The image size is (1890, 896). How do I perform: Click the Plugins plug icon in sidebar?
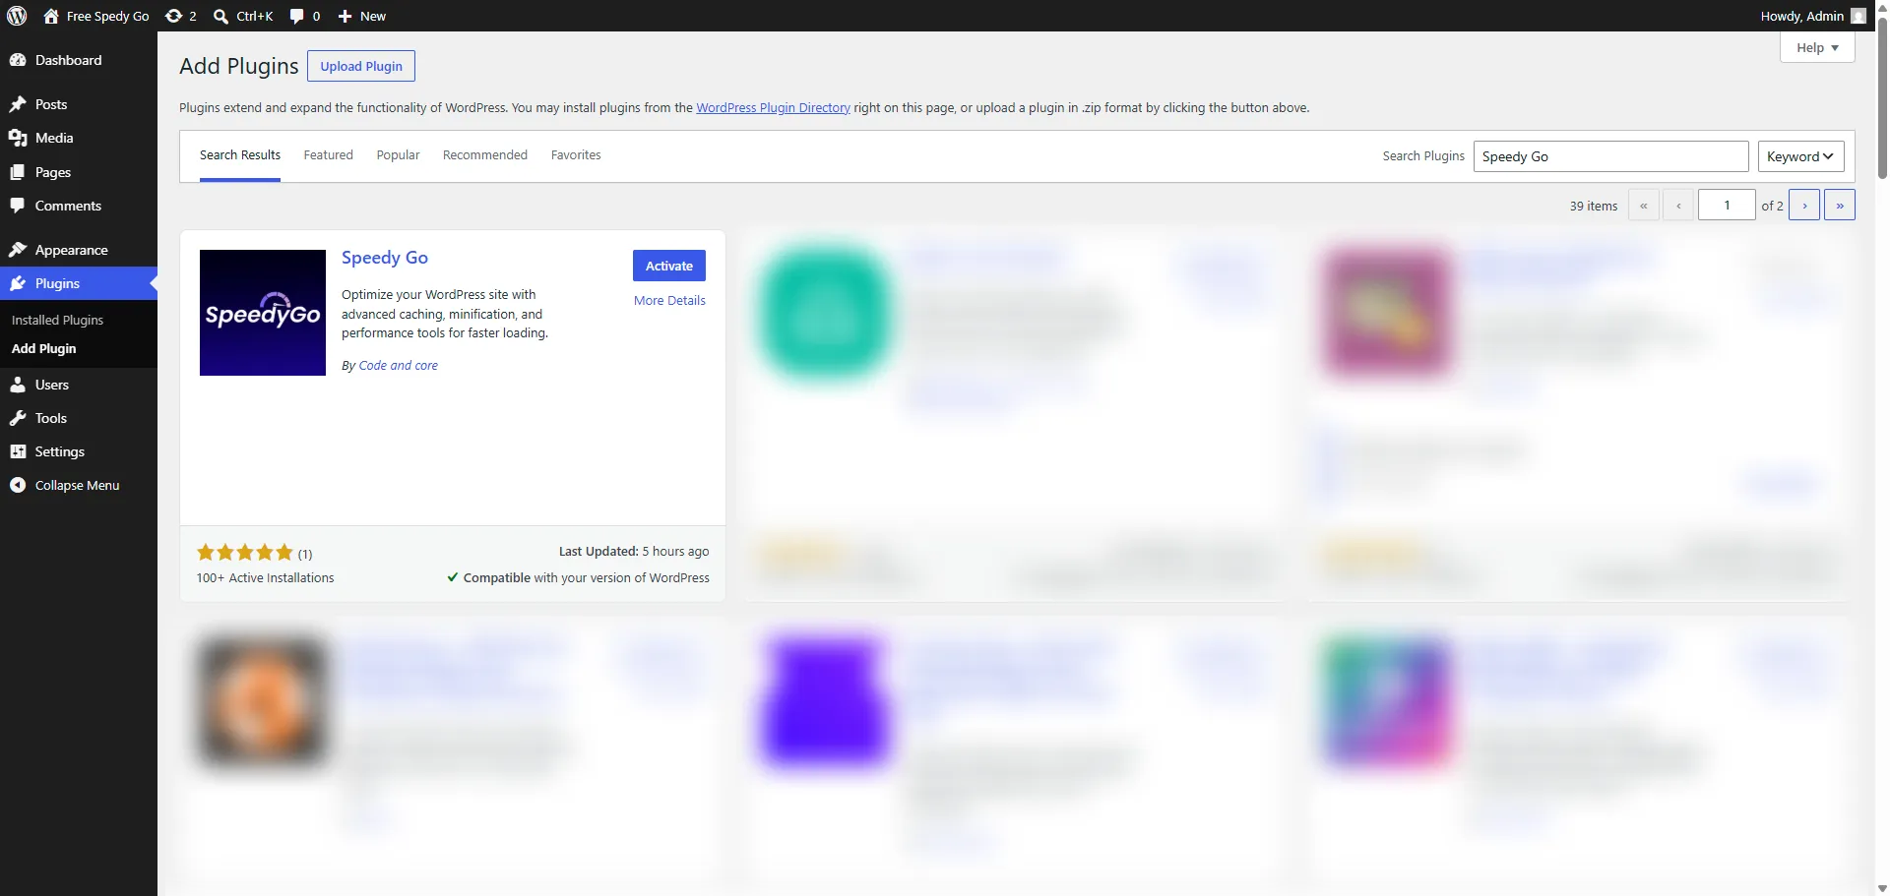(18, 283)
